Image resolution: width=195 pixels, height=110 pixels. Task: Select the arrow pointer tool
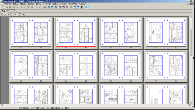pos(16,14)
